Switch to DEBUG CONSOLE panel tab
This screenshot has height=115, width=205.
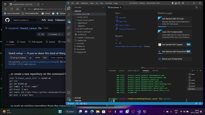click(133, 71)
